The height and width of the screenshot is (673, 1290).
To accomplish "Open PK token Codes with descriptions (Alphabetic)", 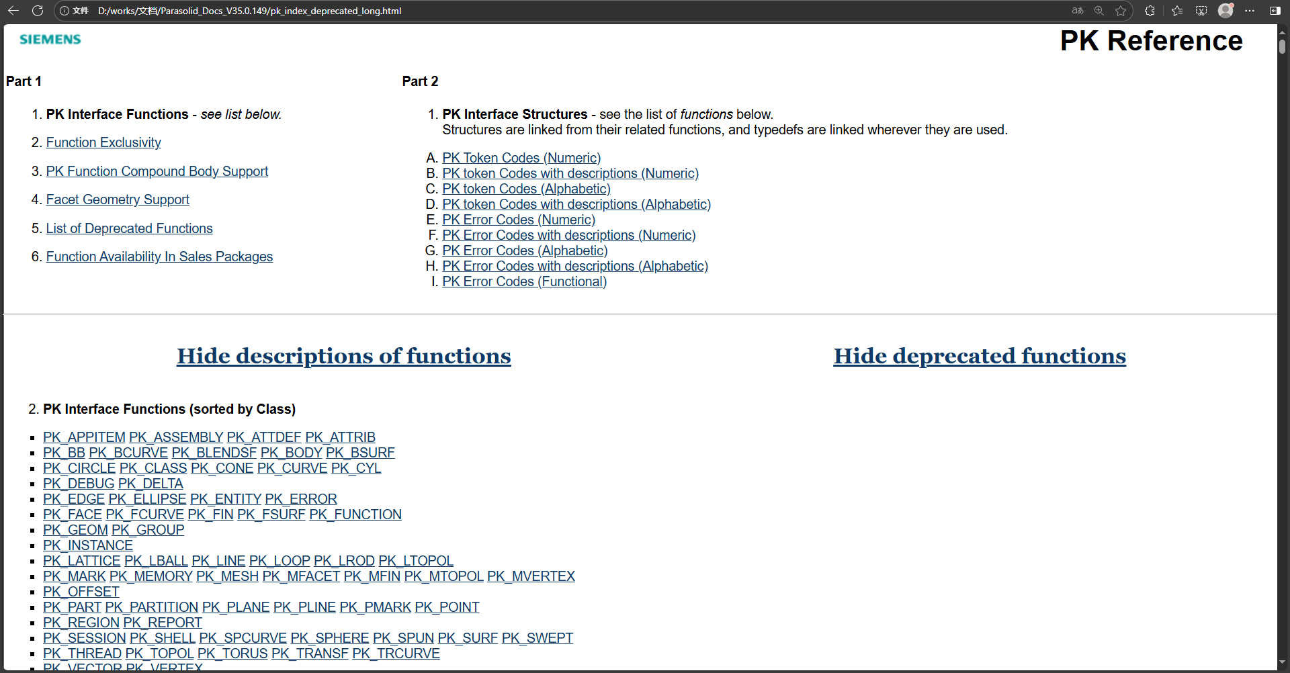I will (x=576, y=204).
